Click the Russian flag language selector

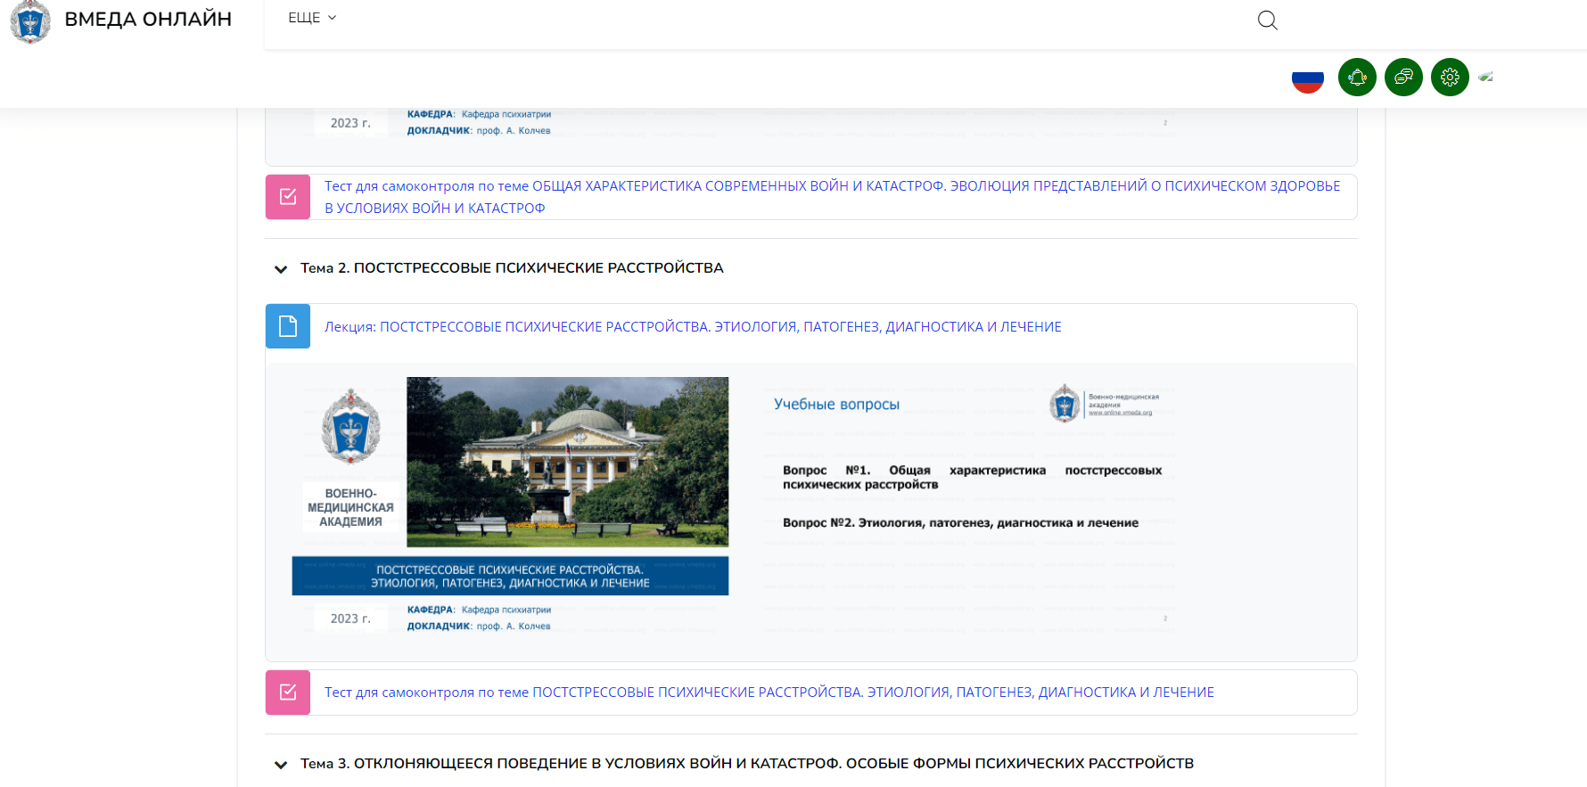click(x=1308, y=78)
